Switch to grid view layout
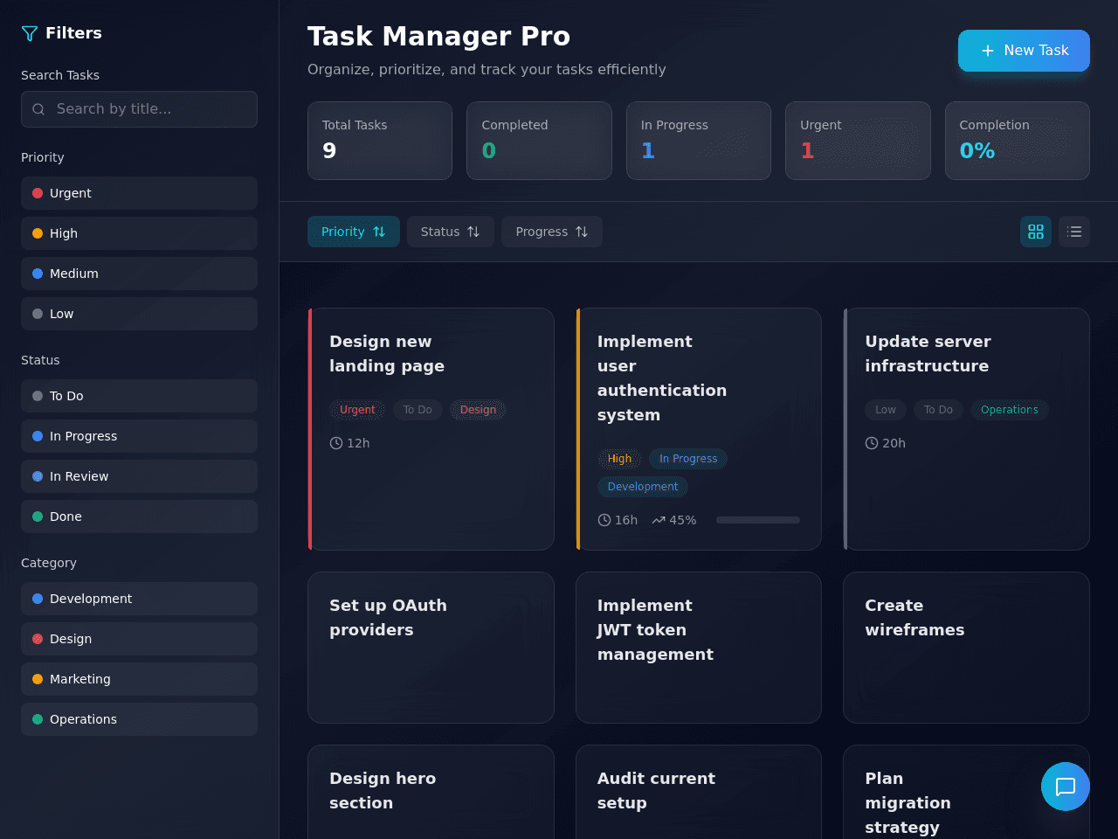 point(1036,232)
